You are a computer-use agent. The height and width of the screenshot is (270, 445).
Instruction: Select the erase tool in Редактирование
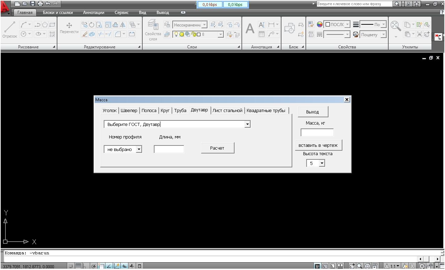(85, 34)
